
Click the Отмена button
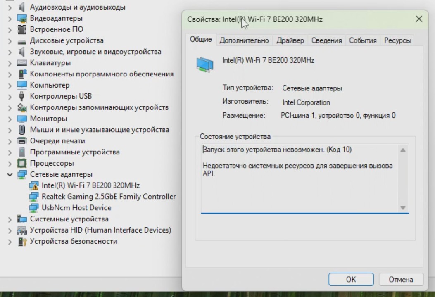(x=401, y=279)
